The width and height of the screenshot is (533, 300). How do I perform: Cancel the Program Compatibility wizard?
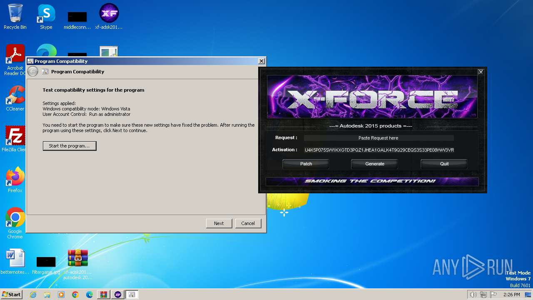click(x=248, y=223)
